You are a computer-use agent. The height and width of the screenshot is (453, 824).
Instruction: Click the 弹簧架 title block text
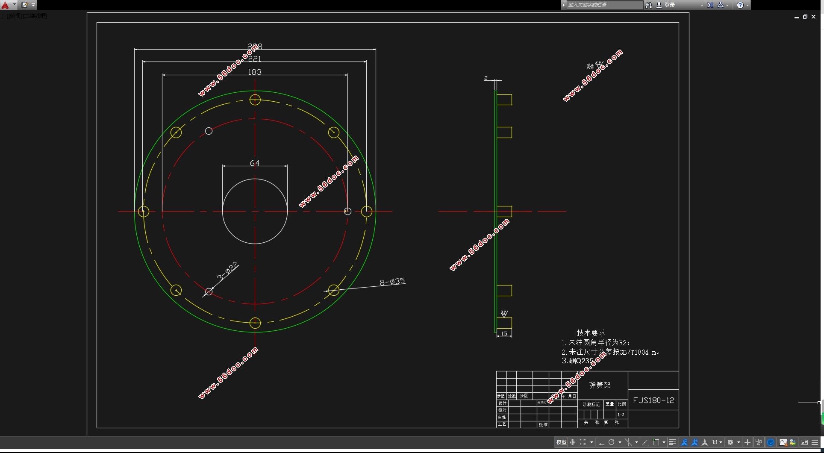click(x=600, y=385)
